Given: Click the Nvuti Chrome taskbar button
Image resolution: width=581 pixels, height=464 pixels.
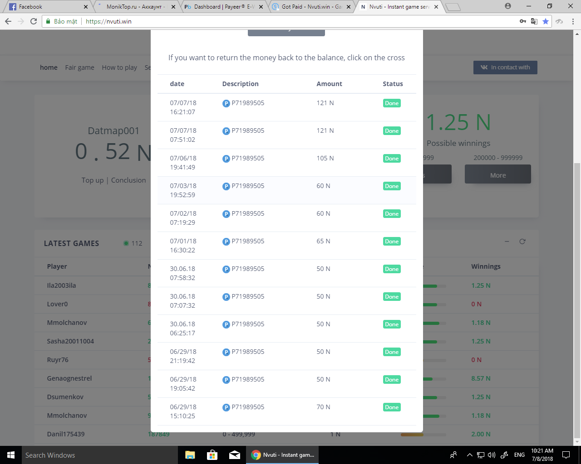Looking at the screenshot, I should (282, 455).
